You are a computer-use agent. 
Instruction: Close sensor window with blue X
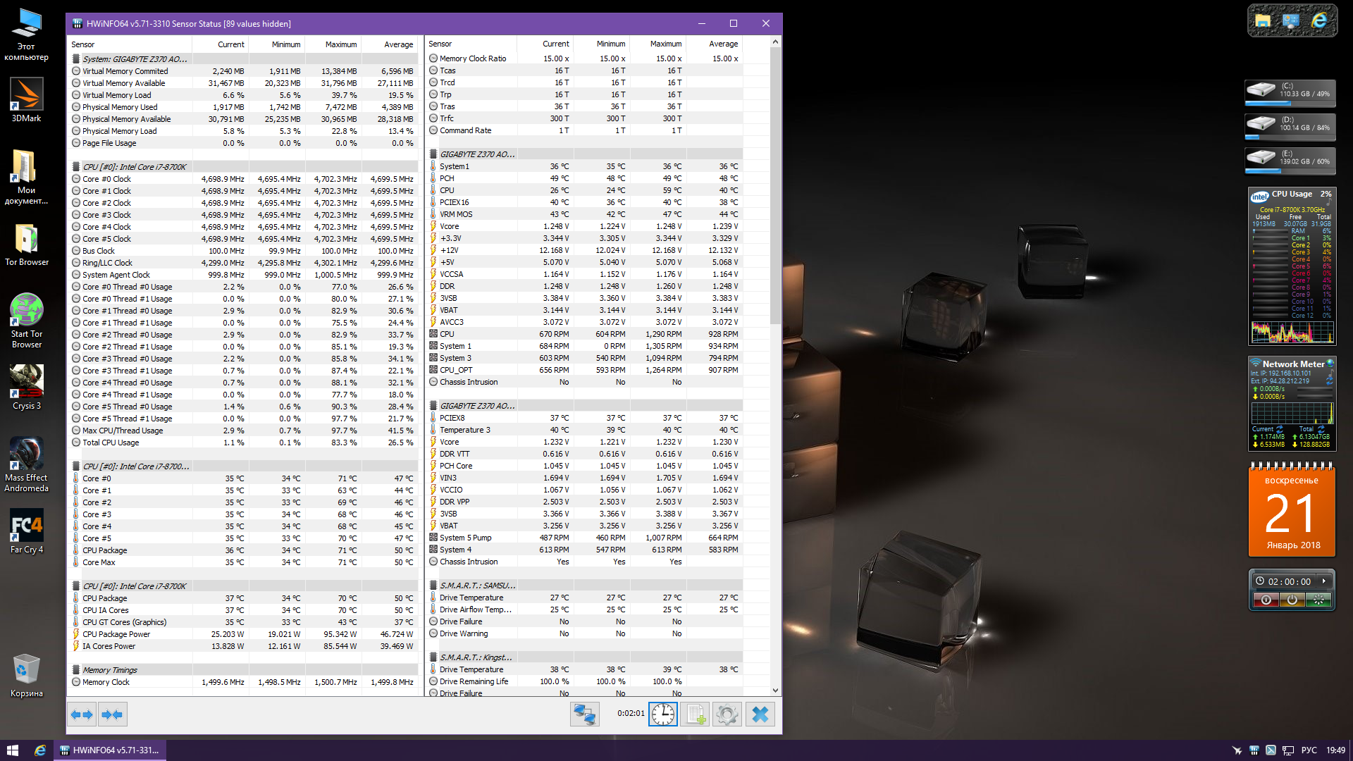[760, 714]
